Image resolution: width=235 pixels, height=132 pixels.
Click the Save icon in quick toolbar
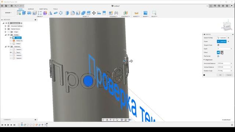(11, 6)
